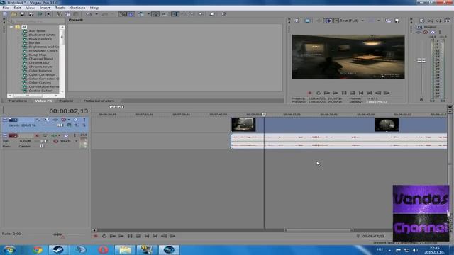Switch to the Media Generators tab
The width and height of the screenshot is (454, 255).
click(99, 101)
